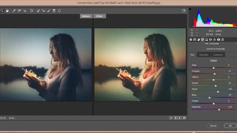Click the After preview image
Image resolution: width=237 pixels, height=133 pixels.
pyautogui.click(x=140, y=65)
